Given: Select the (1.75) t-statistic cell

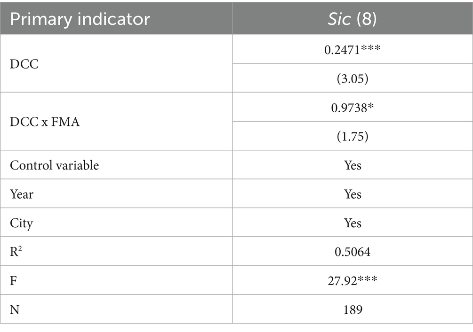Looking at the screenshot, I should point(352,136).
